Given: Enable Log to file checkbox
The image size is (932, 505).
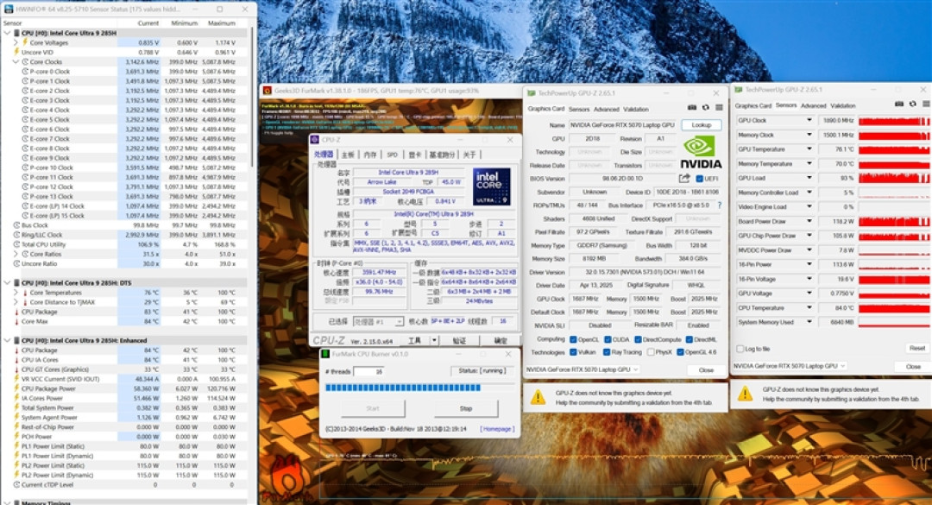Looking at the screenshot, I should point(740,349).
